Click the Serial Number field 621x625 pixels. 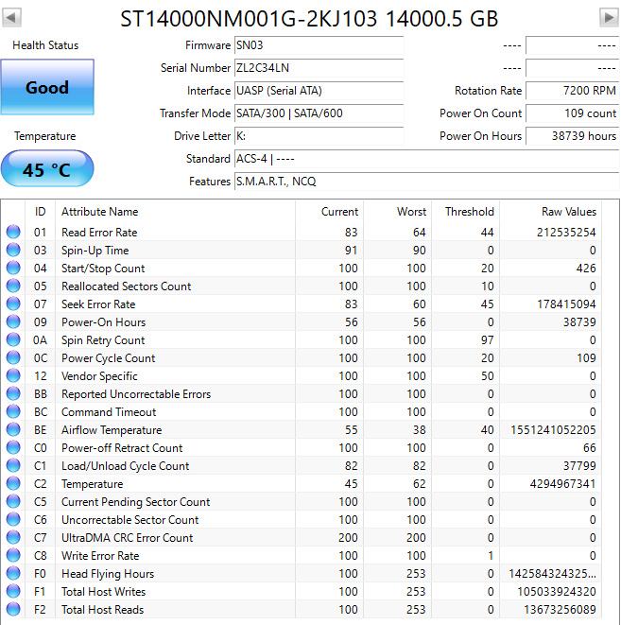click(x=318, y=68)
